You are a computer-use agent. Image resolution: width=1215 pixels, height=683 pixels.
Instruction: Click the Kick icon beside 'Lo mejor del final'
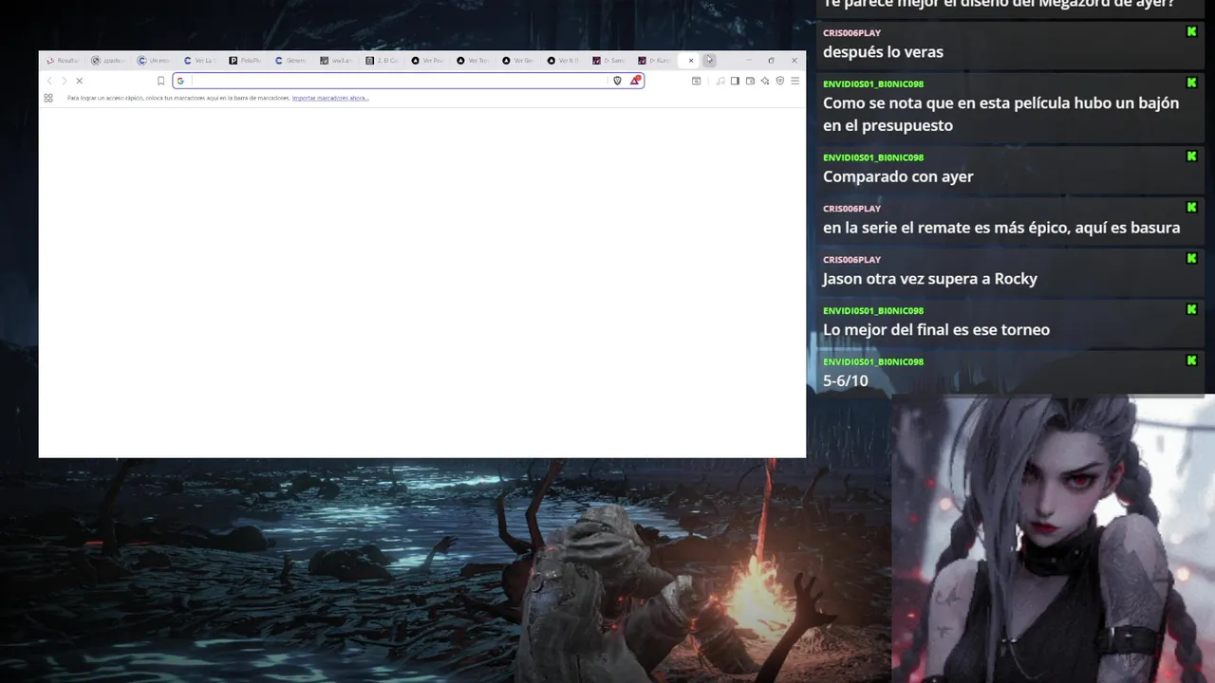click(1191, 309)
